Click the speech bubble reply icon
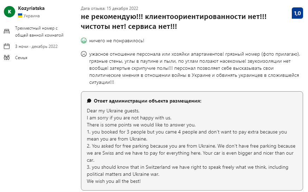Viewport: 308px width, 192px height. tap(89, 101)
